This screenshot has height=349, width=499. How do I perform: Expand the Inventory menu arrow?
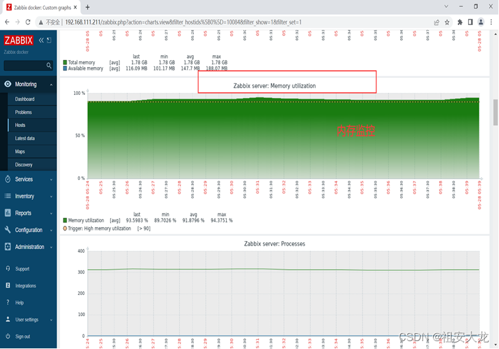(x=51, y=197)
